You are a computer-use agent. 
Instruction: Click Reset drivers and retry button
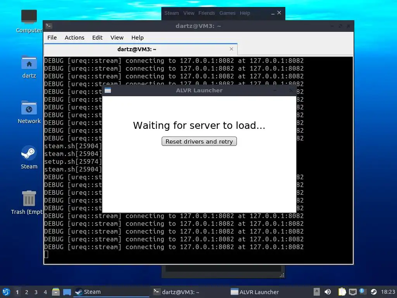point(199,141)
